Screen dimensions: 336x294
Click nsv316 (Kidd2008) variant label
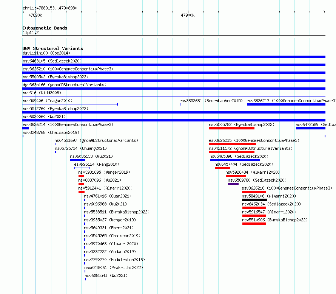pos(42,93)
